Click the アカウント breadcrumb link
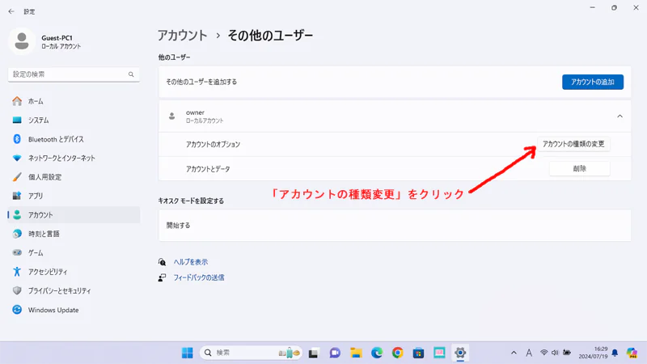This screenshot has height=364, width=647. tap(183, 36)
